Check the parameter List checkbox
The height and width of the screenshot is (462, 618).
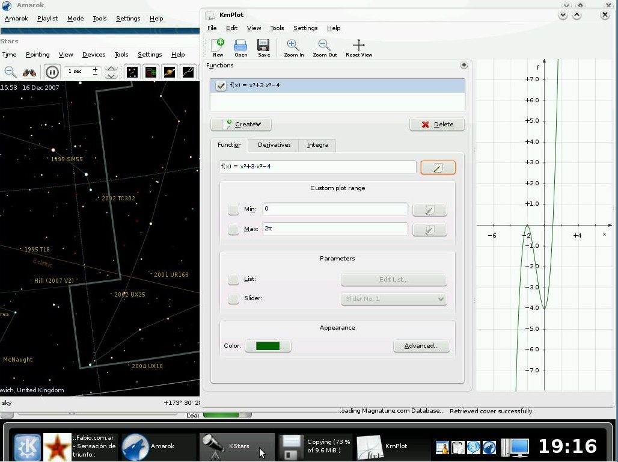tap(233, 279)
